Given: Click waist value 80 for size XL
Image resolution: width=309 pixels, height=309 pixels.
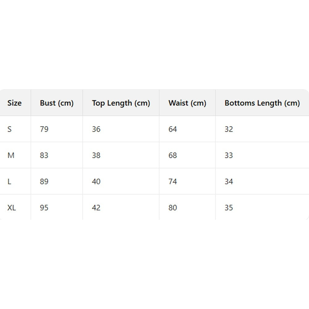Looking at the screenshot, I should point(173,208).
